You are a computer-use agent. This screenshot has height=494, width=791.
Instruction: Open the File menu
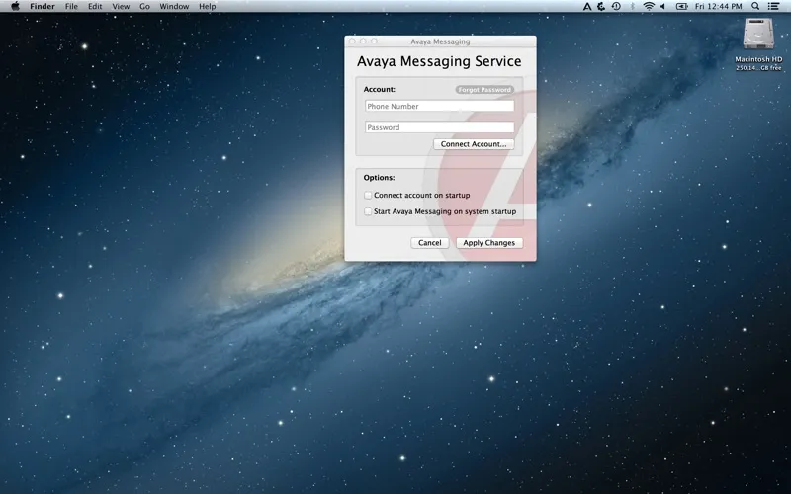tap(71, 6)
